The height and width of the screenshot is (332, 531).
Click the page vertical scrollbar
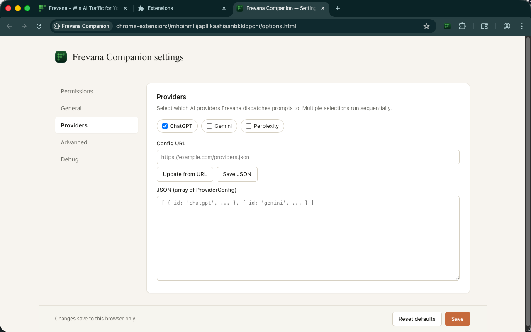pyautogui.click(x=528, y=183)
